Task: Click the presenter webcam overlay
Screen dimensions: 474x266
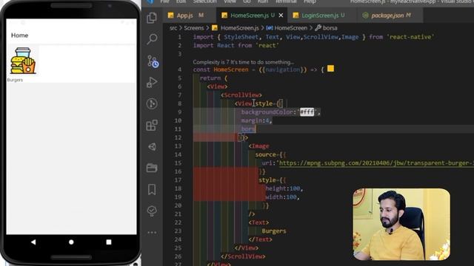Action: (x=401, y=224)
